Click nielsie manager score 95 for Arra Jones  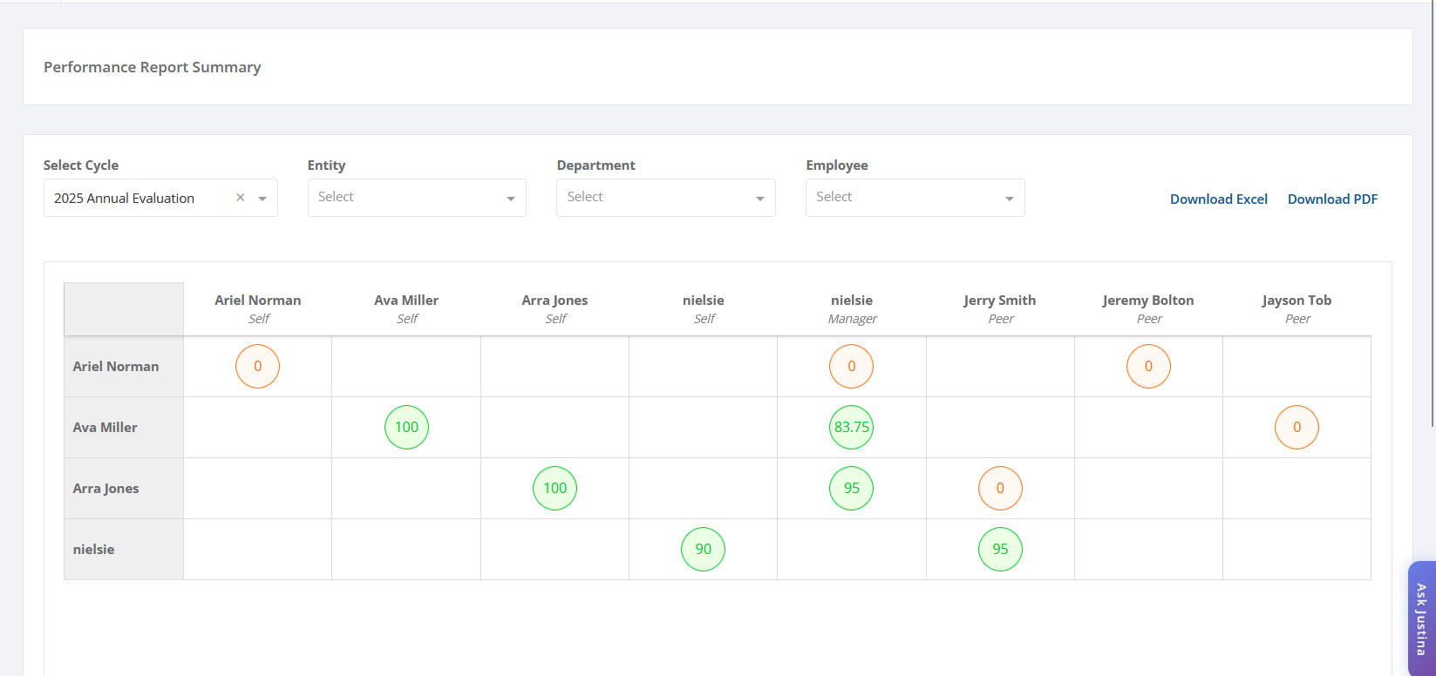coord(852,488)
